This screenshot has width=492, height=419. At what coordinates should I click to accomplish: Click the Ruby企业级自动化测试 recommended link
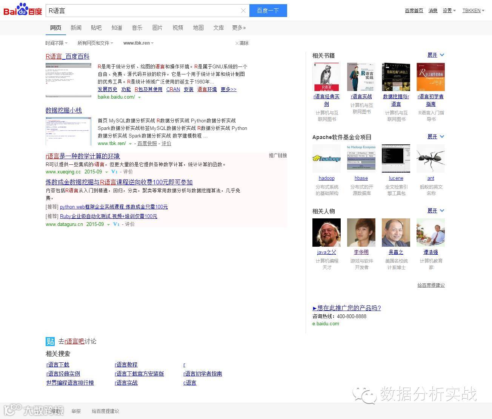click(109, 216)
